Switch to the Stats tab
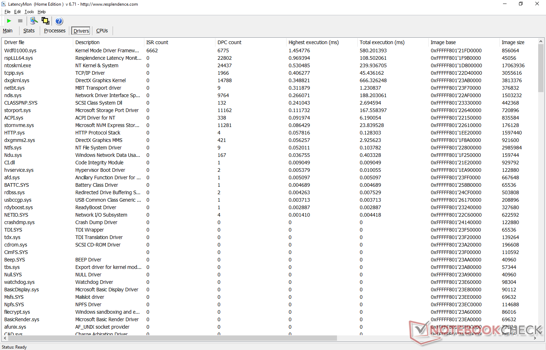Screen dimensions: 546x350 [x=29, y=31]
